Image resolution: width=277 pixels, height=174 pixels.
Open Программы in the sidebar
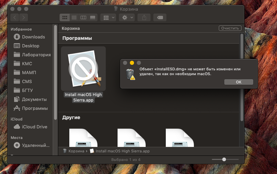pyautogui.click(x=31, y=108)
